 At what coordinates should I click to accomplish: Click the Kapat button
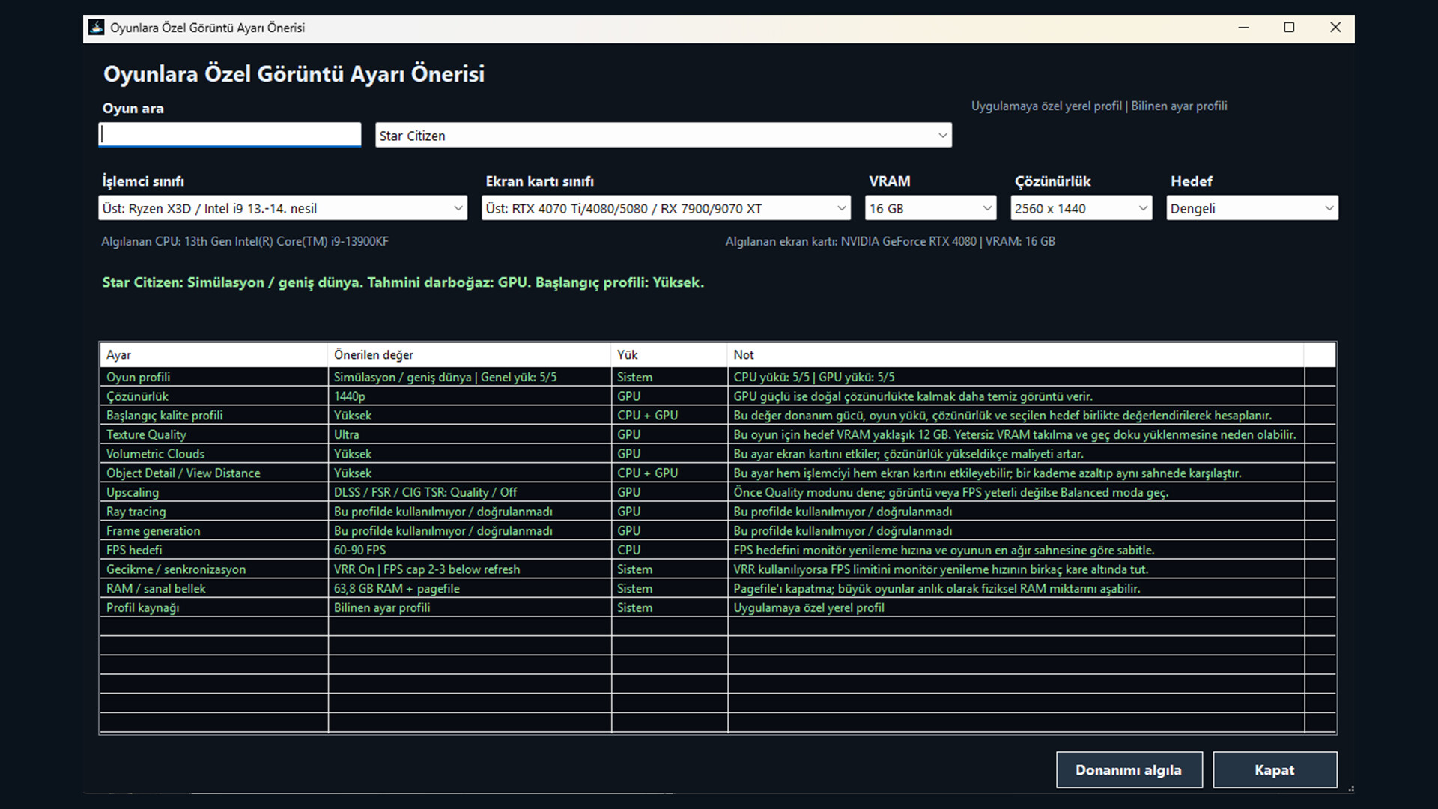(x=1275, y=770)
